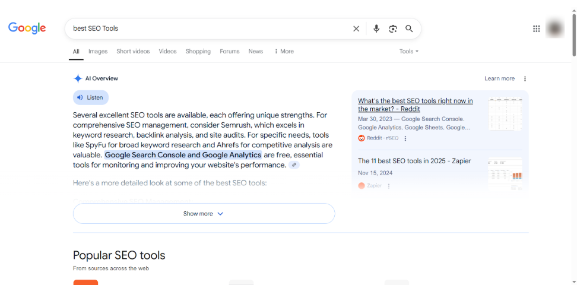Screen dimensions: 577x285
Task: Expand AI Overview with Show more
Action: click(204, 214)
